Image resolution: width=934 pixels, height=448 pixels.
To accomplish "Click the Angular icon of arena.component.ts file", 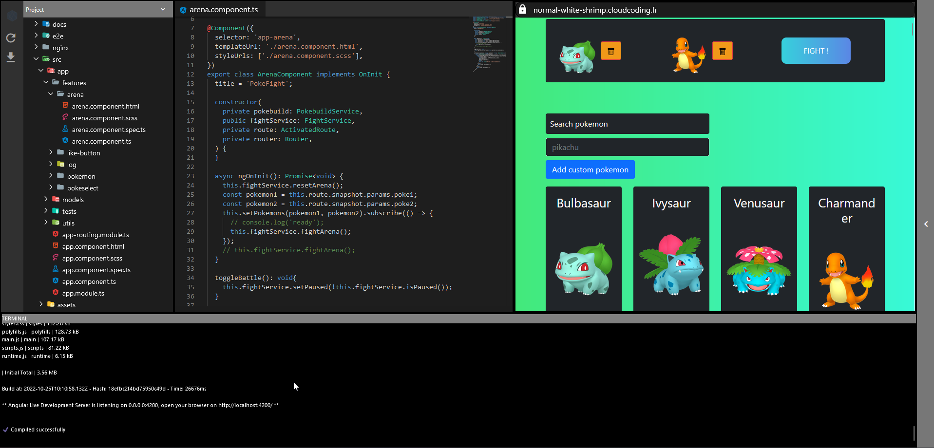I will [65, 141].
